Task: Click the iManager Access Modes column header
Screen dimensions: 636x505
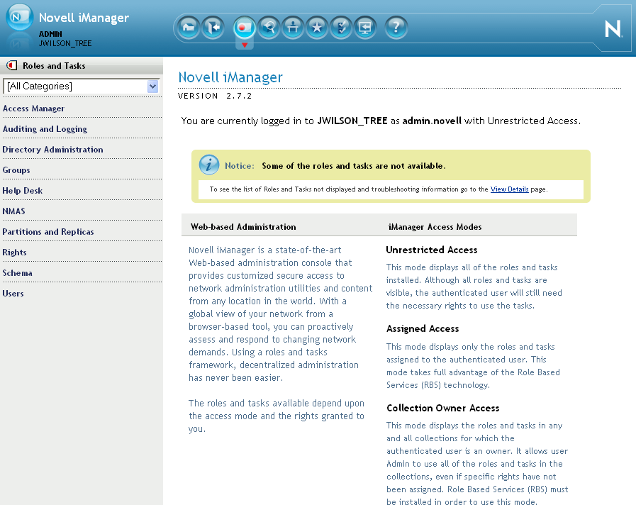Action: [435, 227]
